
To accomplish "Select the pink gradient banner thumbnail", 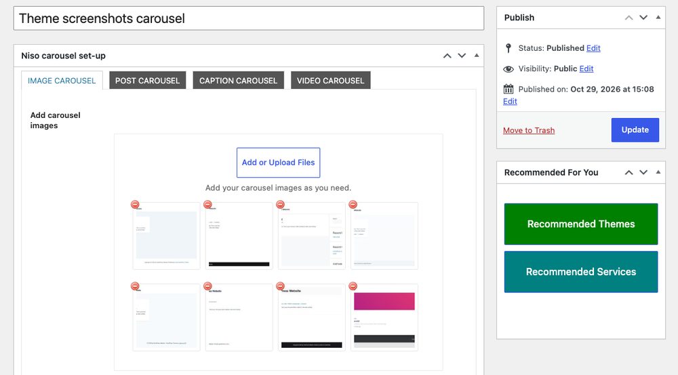I will click(x=384, y=317).
